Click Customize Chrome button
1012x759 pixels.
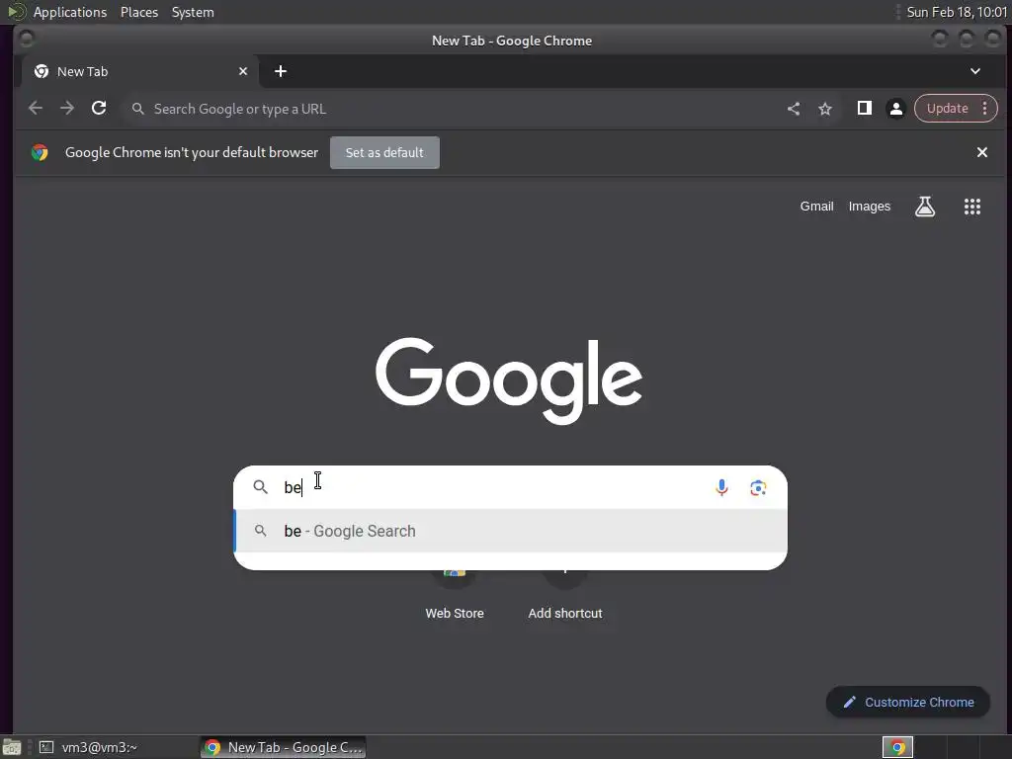coord(908,703)
